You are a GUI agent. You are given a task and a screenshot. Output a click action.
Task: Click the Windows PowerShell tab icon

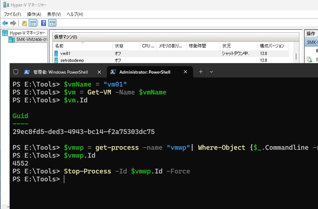tap(27, 72)
